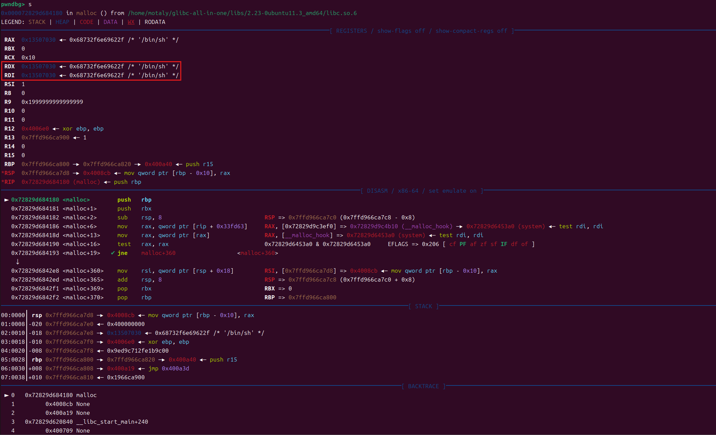716x435 pixels.
Task: Click the DISASM section header label
Action: pyautogui.click(x=377, y=191)
